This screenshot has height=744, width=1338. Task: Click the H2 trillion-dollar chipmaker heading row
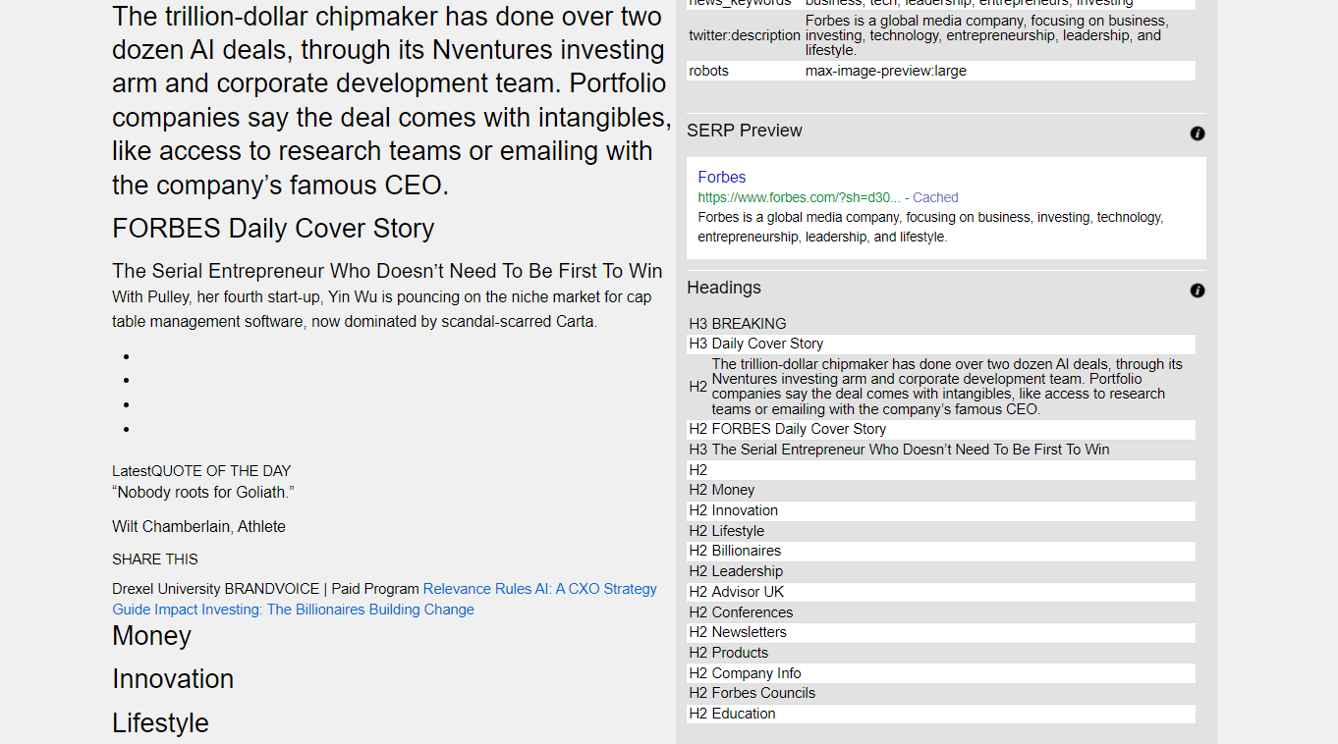tap(941, 387)
